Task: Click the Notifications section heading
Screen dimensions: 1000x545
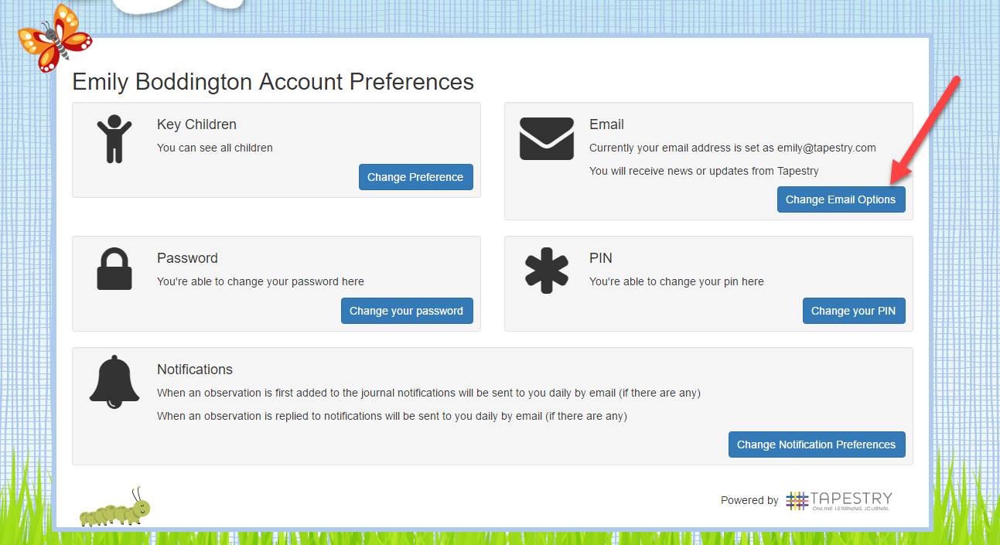Action: pos(195,370)
